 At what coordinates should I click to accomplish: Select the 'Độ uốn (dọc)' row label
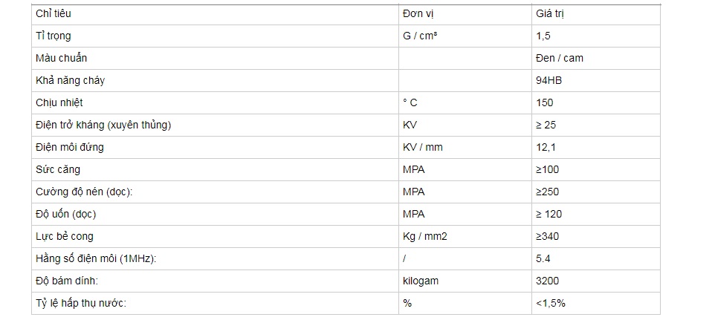click(x=66, y=214)
